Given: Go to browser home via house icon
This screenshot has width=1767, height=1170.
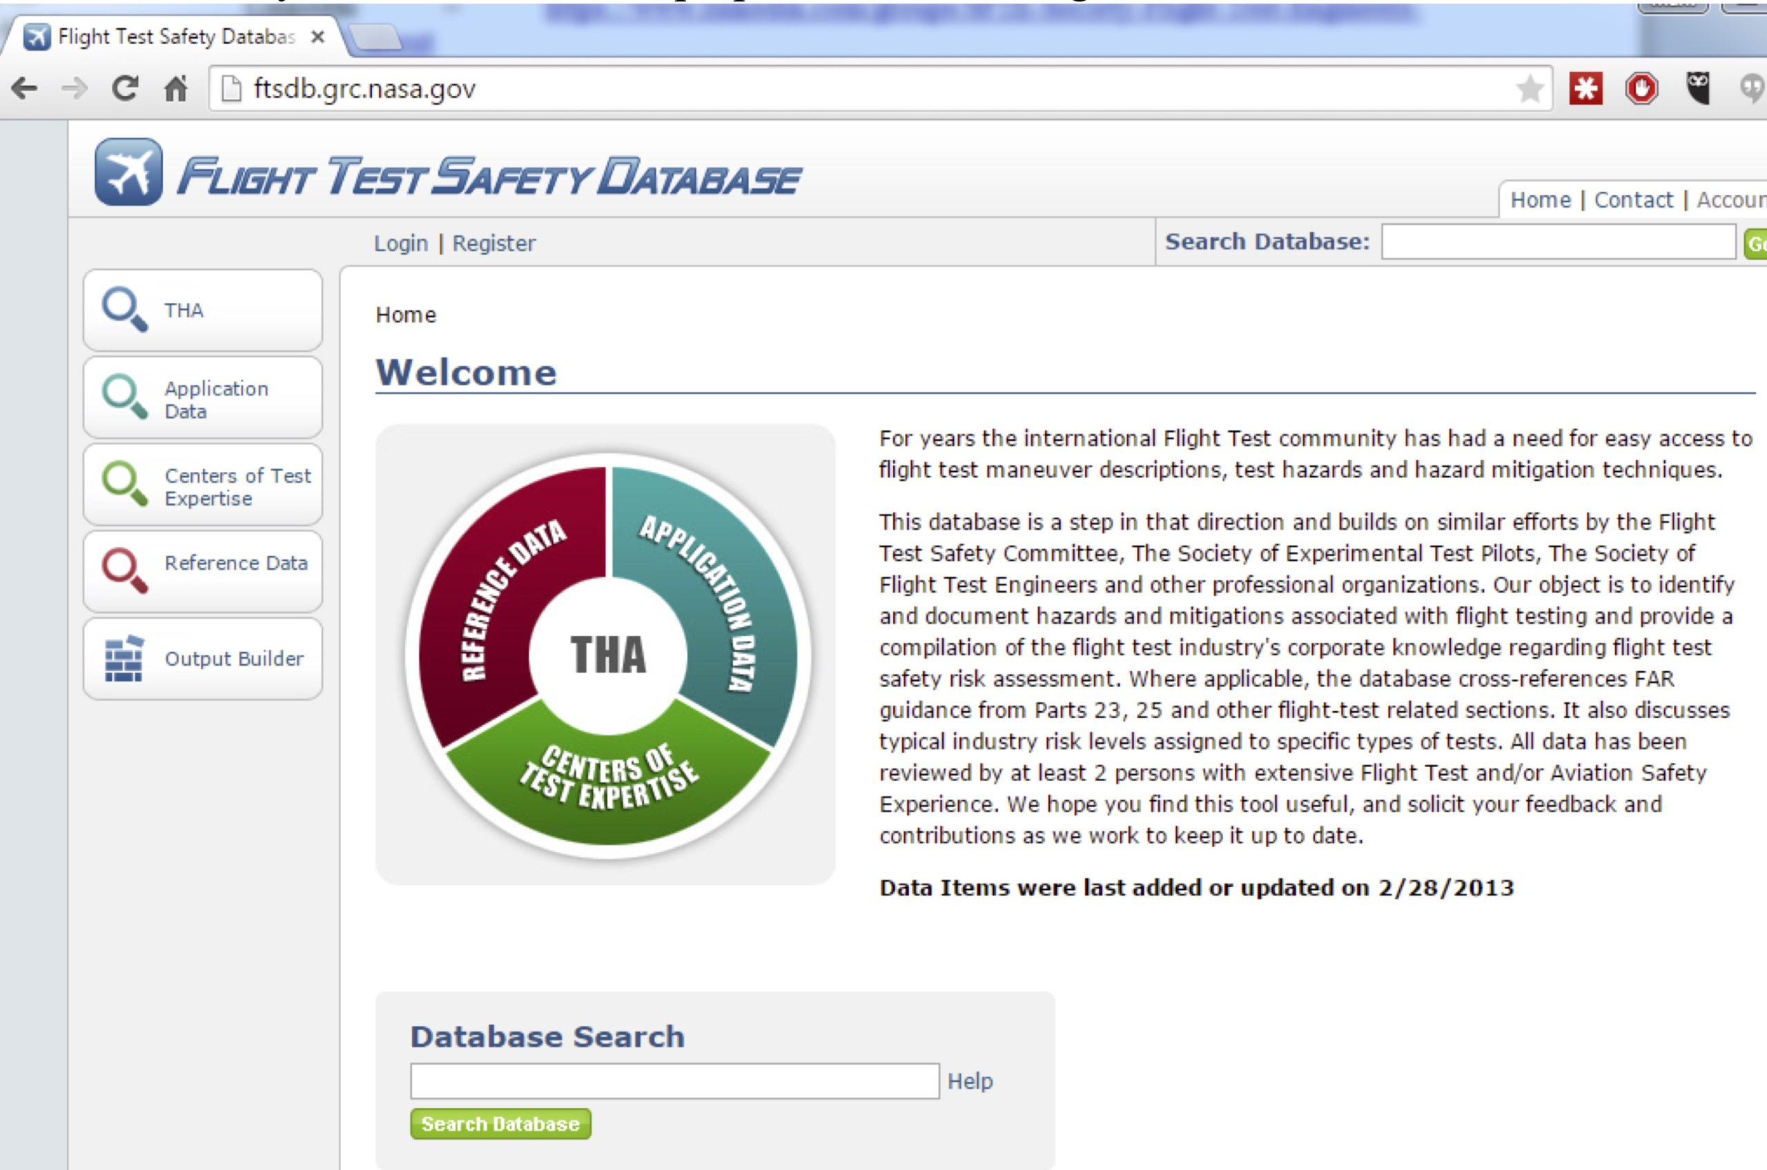Looking at the screenshot, I should [175, 89].
